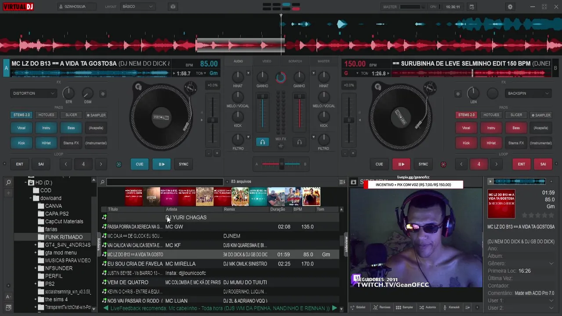Click left deck minus pitch button

point(209,153)
